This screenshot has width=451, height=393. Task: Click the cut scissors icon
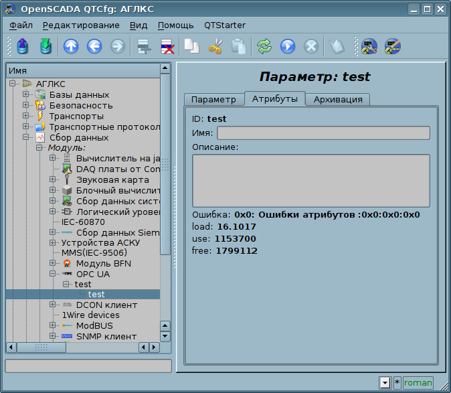(215, 46)
